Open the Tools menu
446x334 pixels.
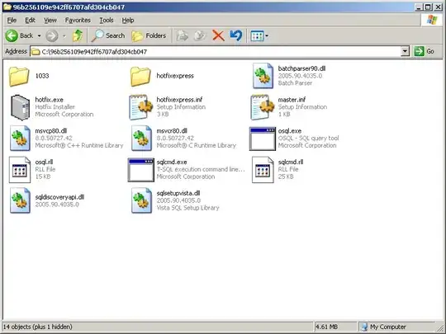[x=107, y=20]
